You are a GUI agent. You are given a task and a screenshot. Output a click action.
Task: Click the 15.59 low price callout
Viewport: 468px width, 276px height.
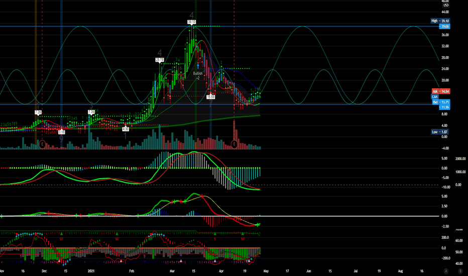coord(211,97)
